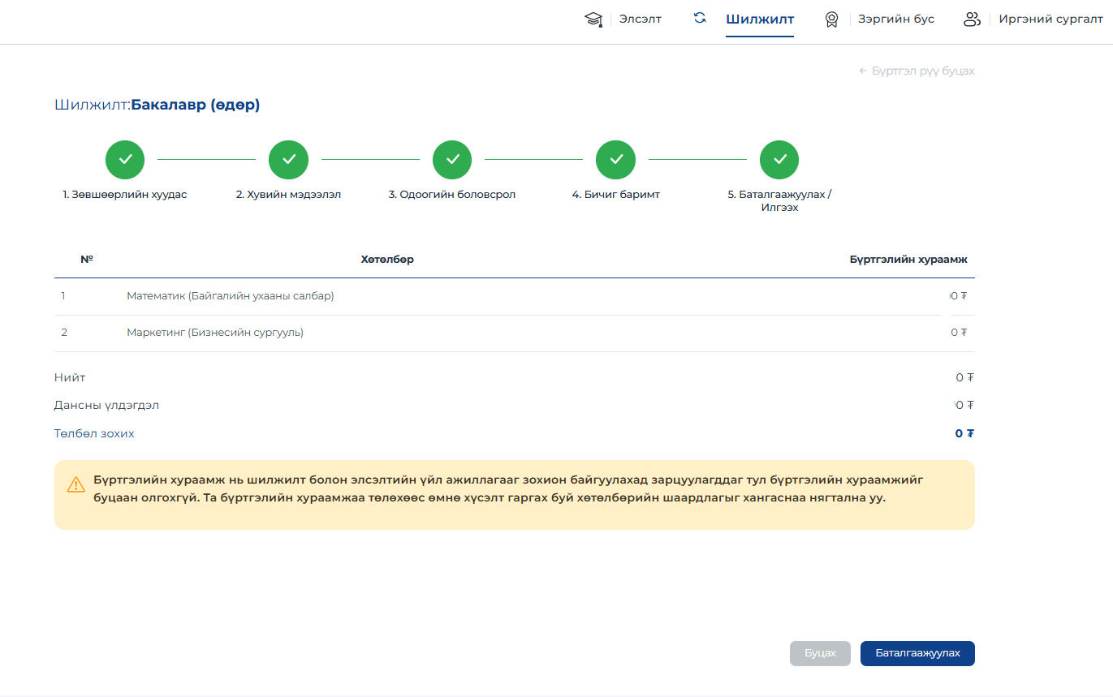The height and width of the screenshot is (697, 1113).
Task: Open the Зэргийн бус menu item
Action: point(896,19)
